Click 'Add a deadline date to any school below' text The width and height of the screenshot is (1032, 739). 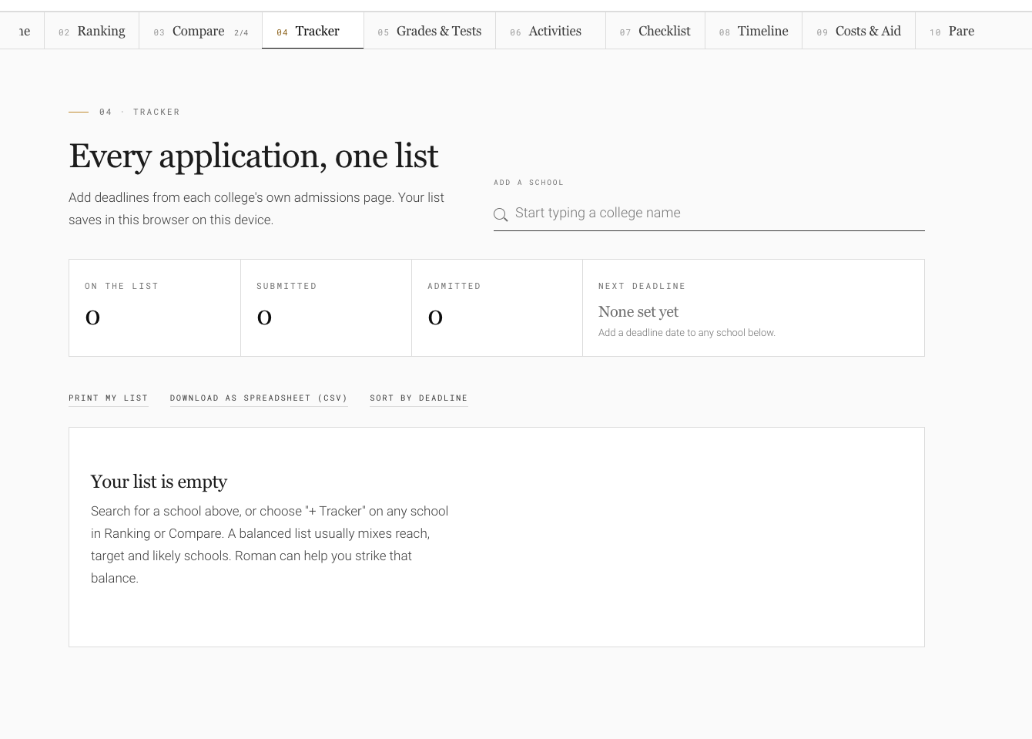pos(687,333)
